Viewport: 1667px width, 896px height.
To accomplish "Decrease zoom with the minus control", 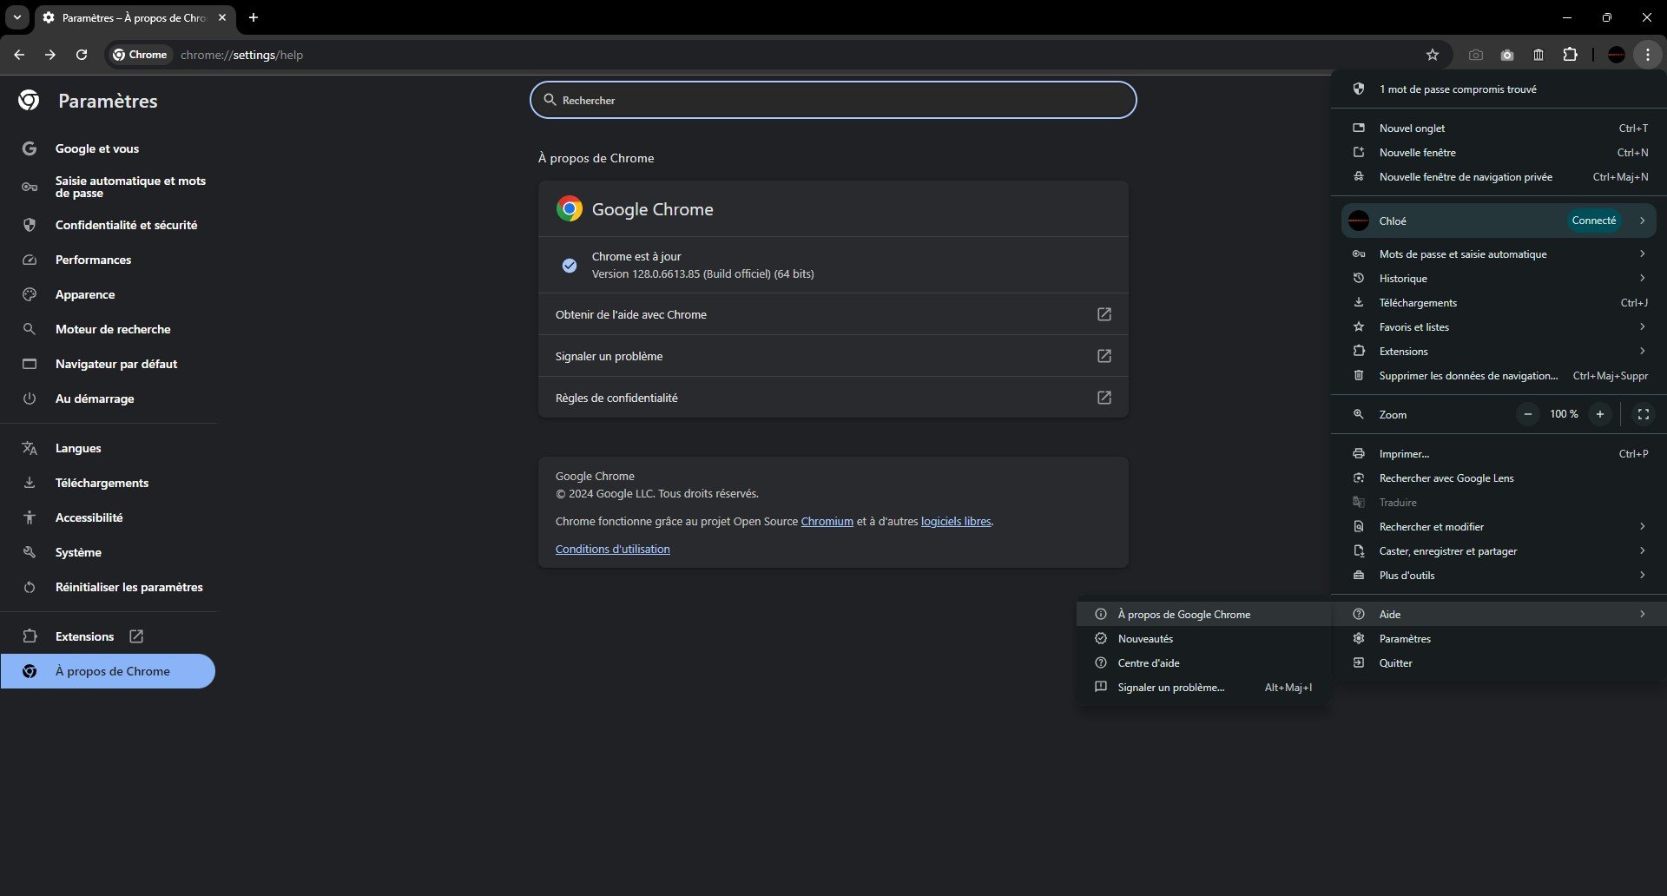I will 1528,414.
